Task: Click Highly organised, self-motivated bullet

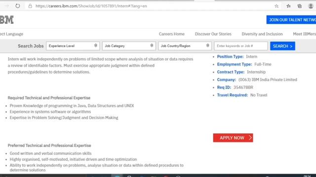Action: pyautogui.click(x=74, y=159)
